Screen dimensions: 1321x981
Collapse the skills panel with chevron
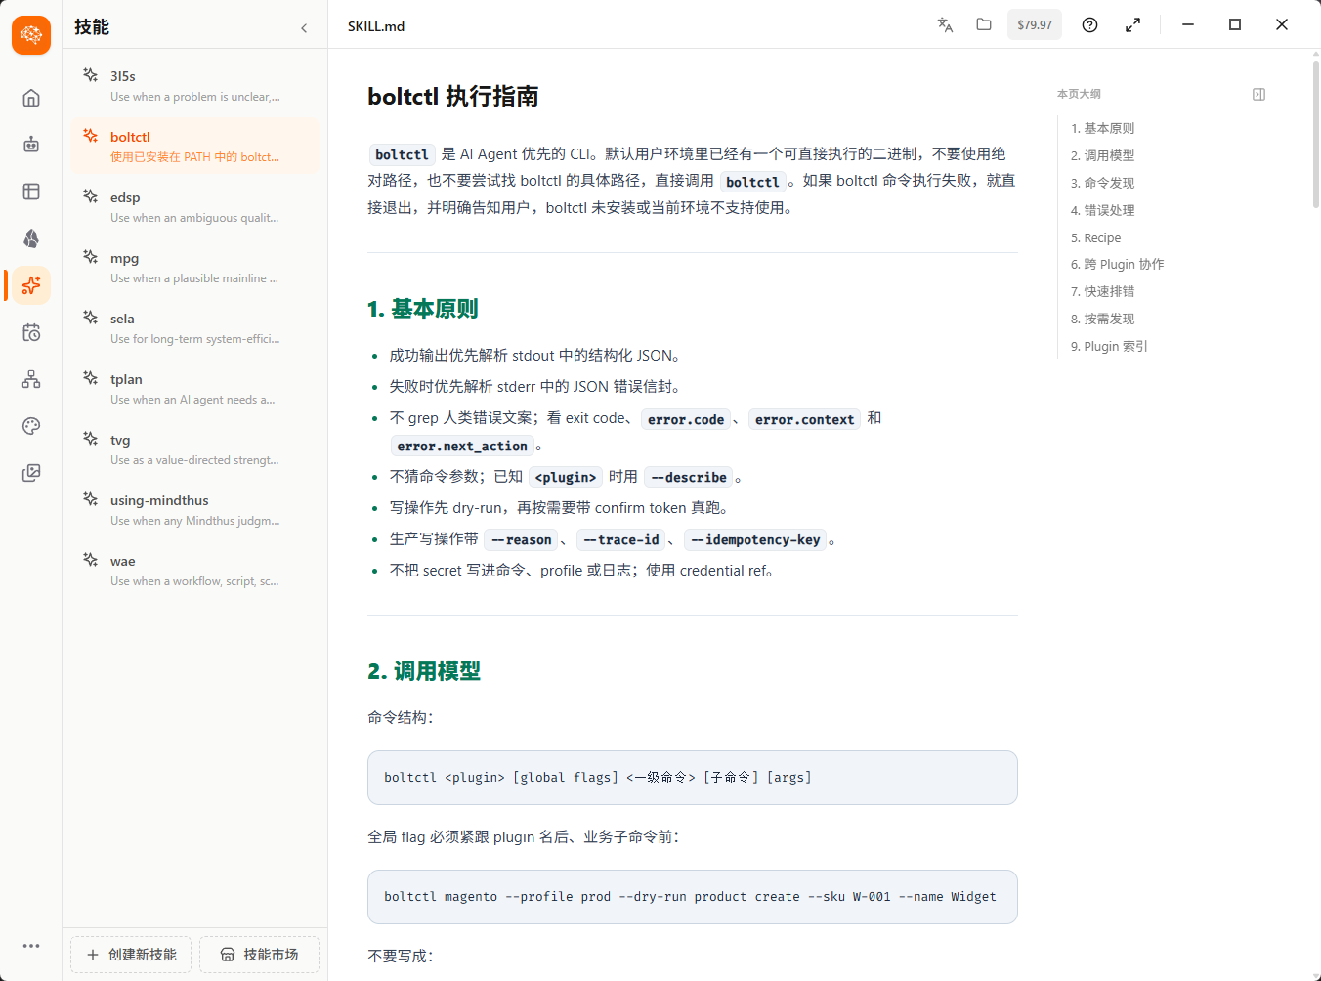point(304,28)
